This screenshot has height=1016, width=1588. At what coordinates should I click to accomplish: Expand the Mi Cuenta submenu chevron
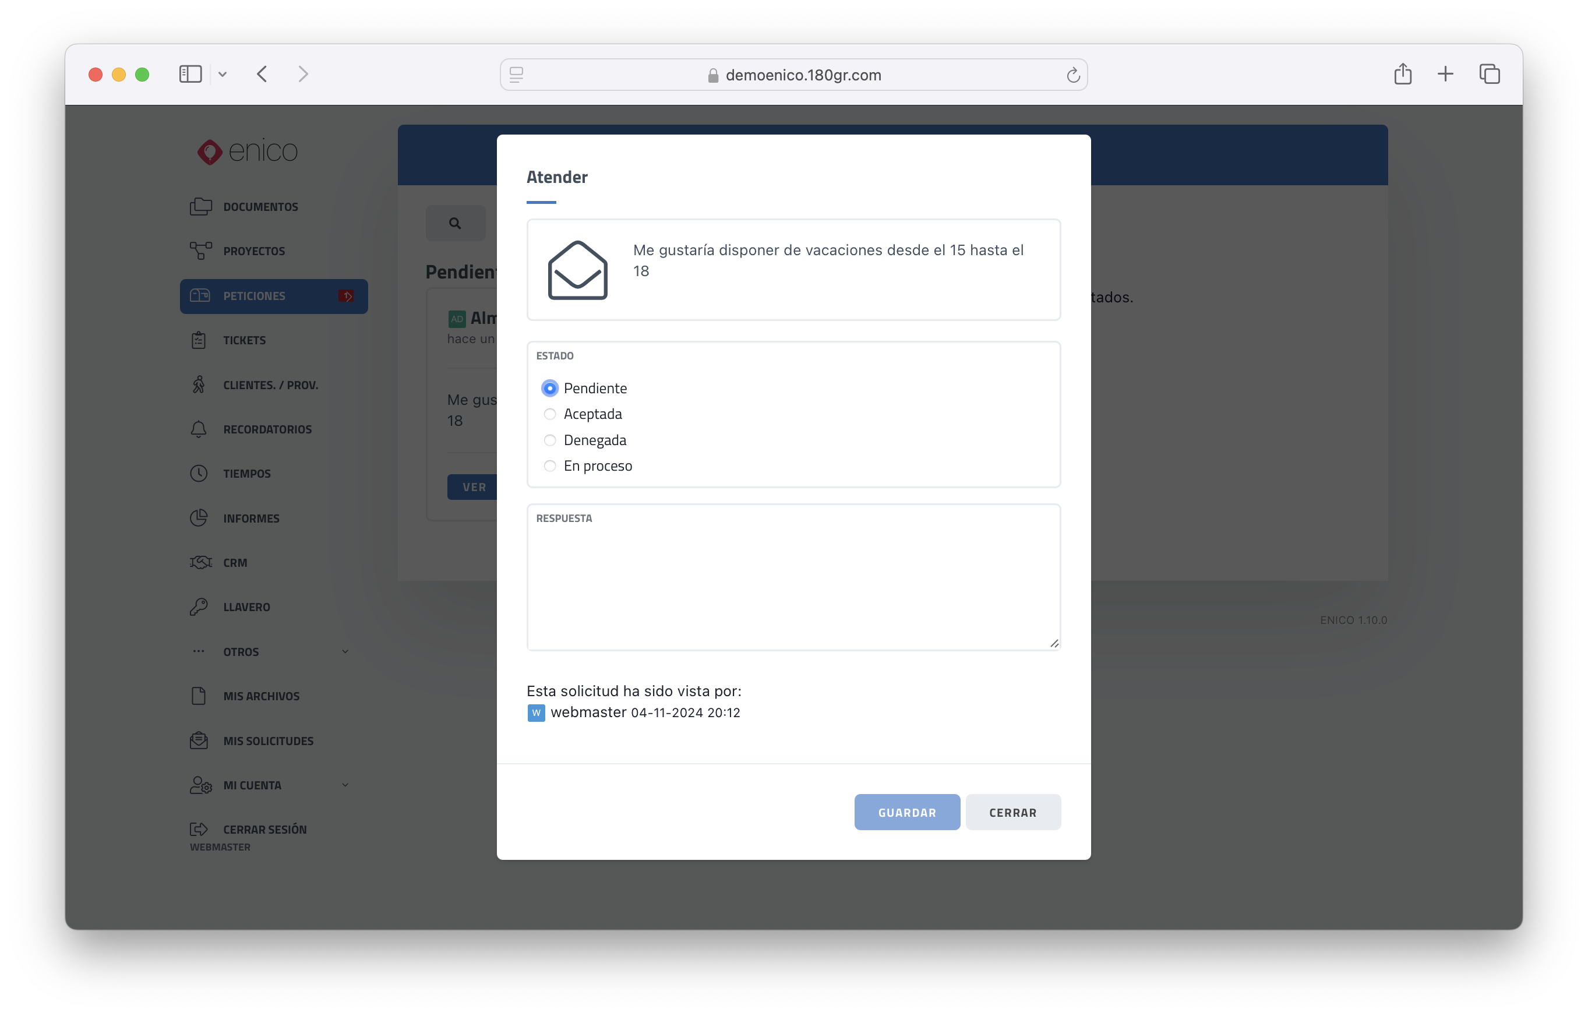point(345,785)
